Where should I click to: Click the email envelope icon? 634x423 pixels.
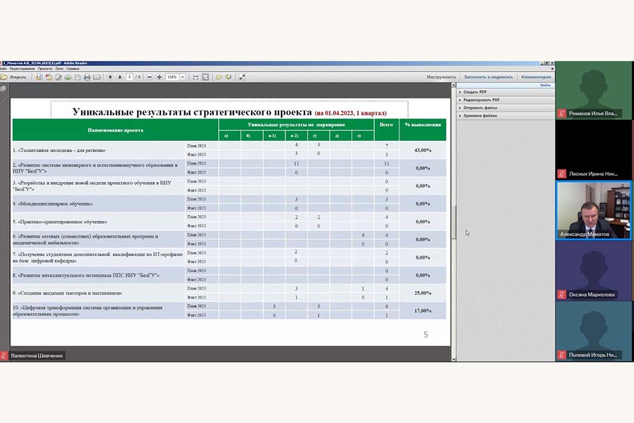[97, 77]
